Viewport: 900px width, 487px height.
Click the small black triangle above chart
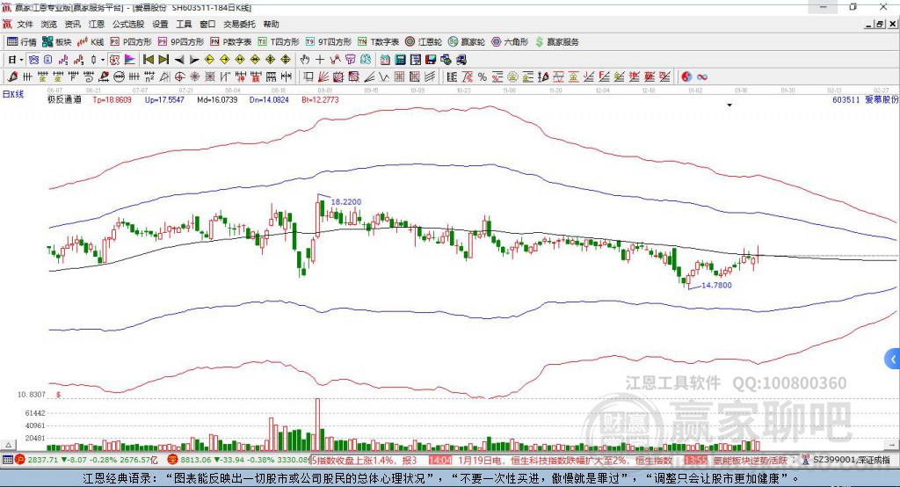pyautogui.click(x=729, y=105)
